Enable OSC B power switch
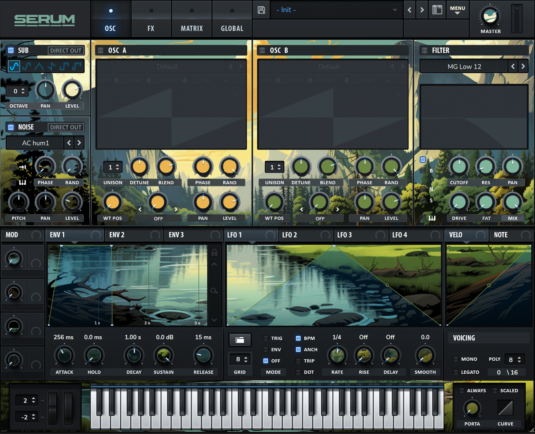 (262, 50)
